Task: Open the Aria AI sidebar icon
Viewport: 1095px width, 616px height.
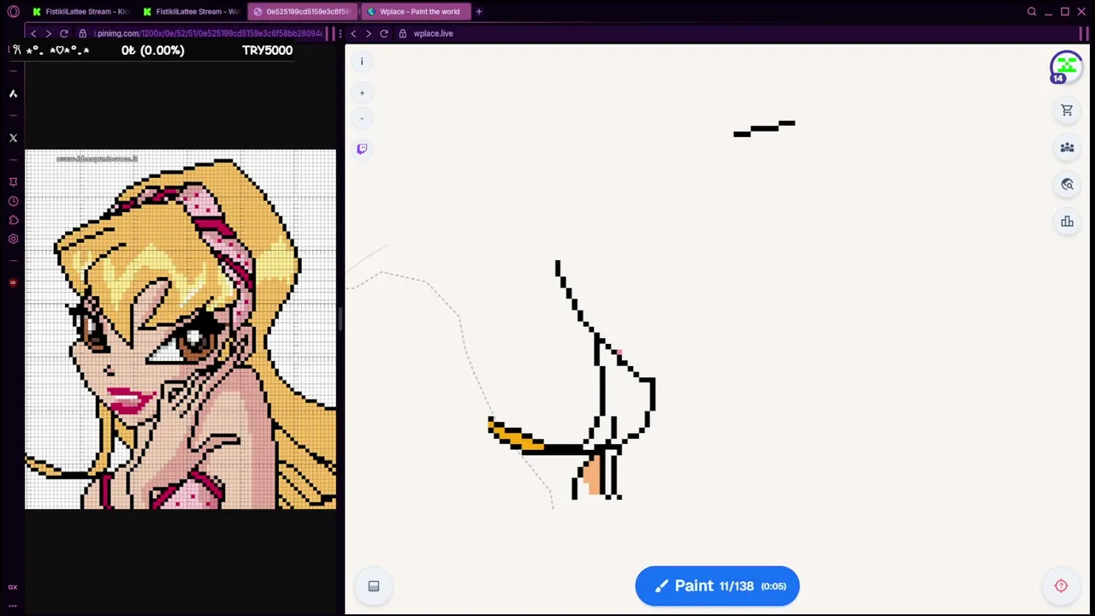Action: (x=13, y=93)
